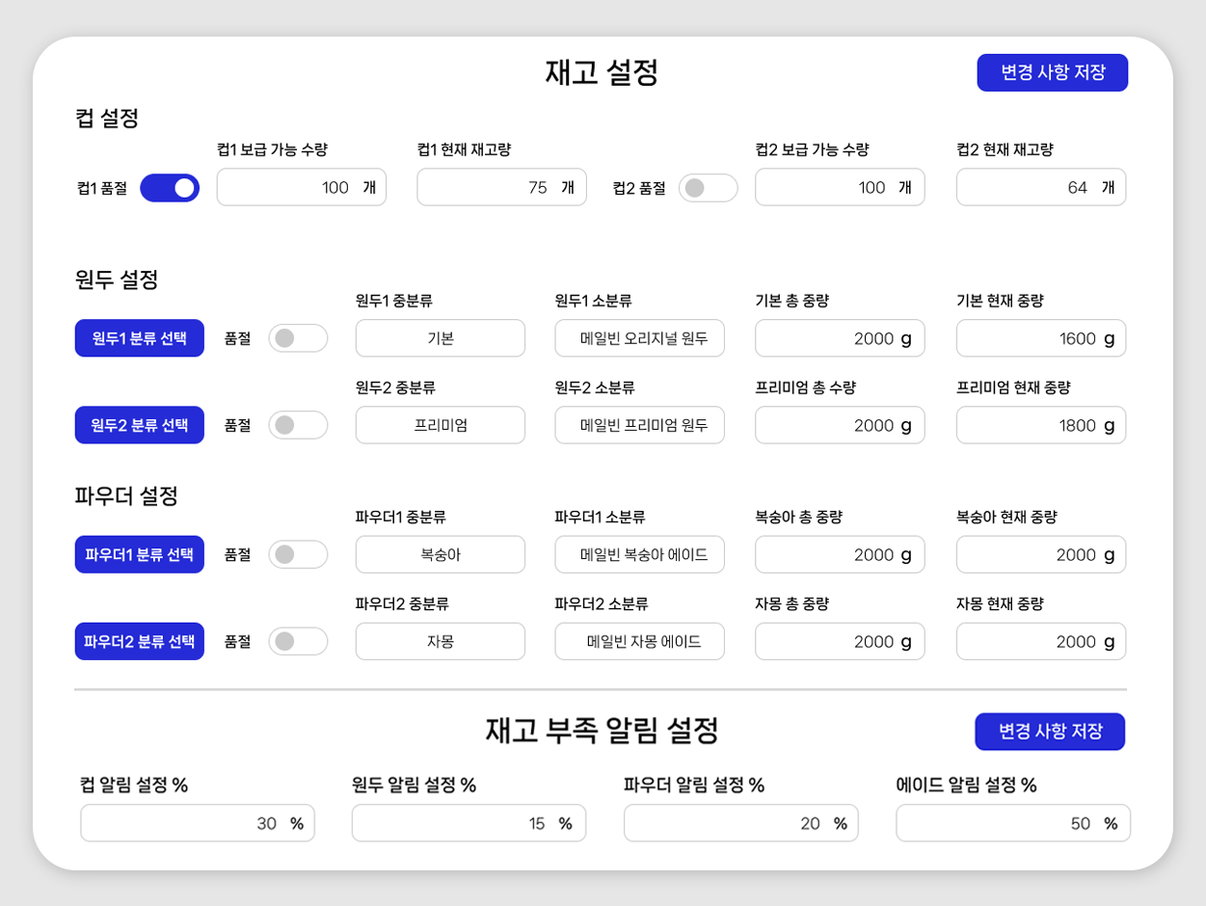Toggle 품절 switch for 원두1

298,338
